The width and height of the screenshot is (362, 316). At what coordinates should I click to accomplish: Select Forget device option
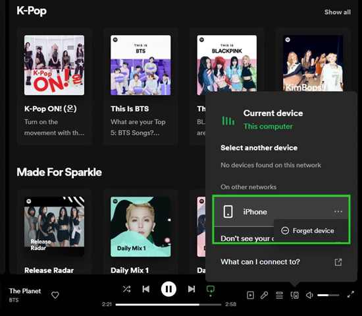[311, 230]
